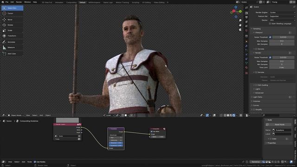Screen dimensions: 297x167
Task: Open the Scene properties tab icon
Action: point(246,26)
